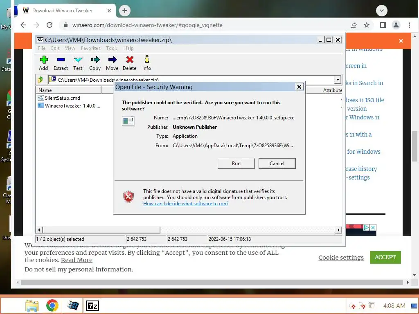Open 'ks in Search in' sidebar link
419x314 pixels.
(x=365, y=83)
